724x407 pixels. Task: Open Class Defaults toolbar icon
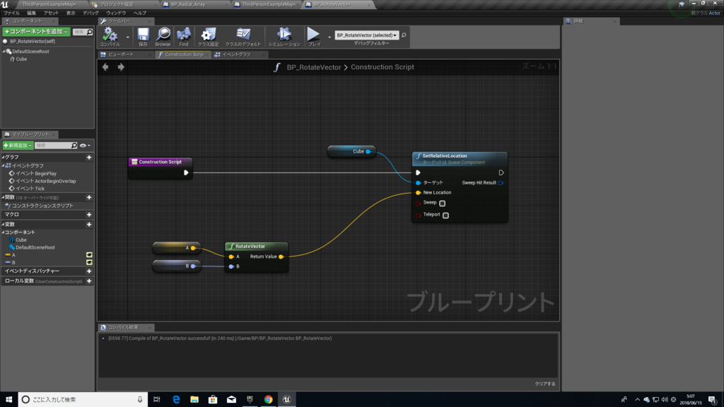[x=243, y=37]
